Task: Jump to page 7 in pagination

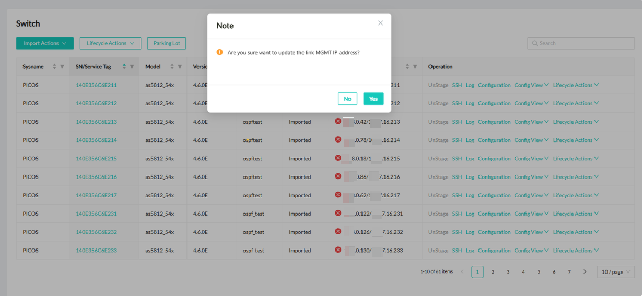Action: click(x=569, y=272)
